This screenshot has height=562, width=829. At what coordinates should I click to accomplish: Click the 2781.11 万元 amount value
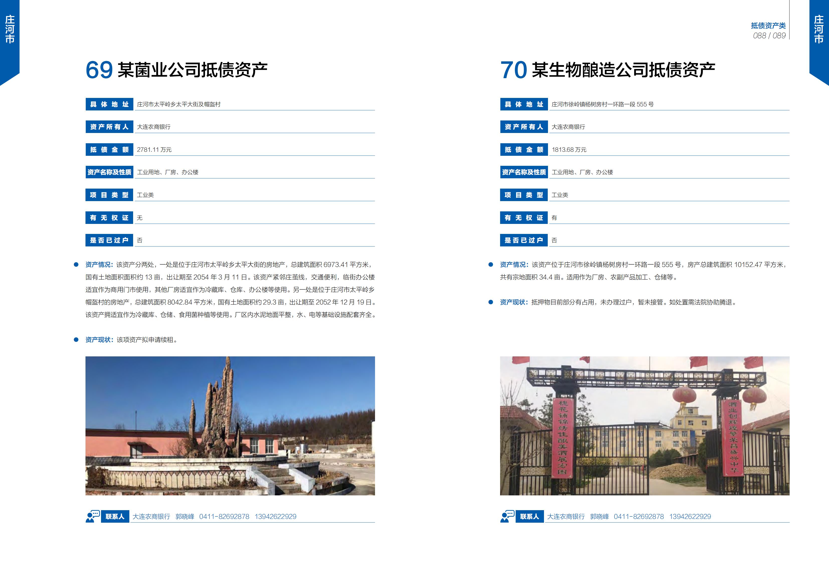click(154, 150)
